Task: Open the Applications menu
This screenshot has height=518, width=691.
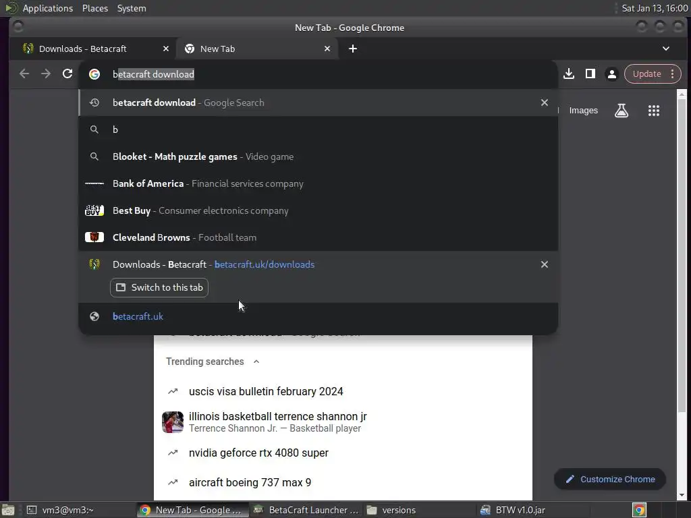Action: click(x=48, y=8)
